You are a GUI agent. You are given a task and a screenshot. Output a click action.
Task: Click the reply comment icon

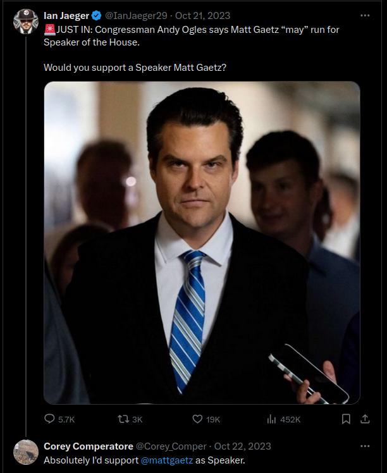click(x=51, y=419)
